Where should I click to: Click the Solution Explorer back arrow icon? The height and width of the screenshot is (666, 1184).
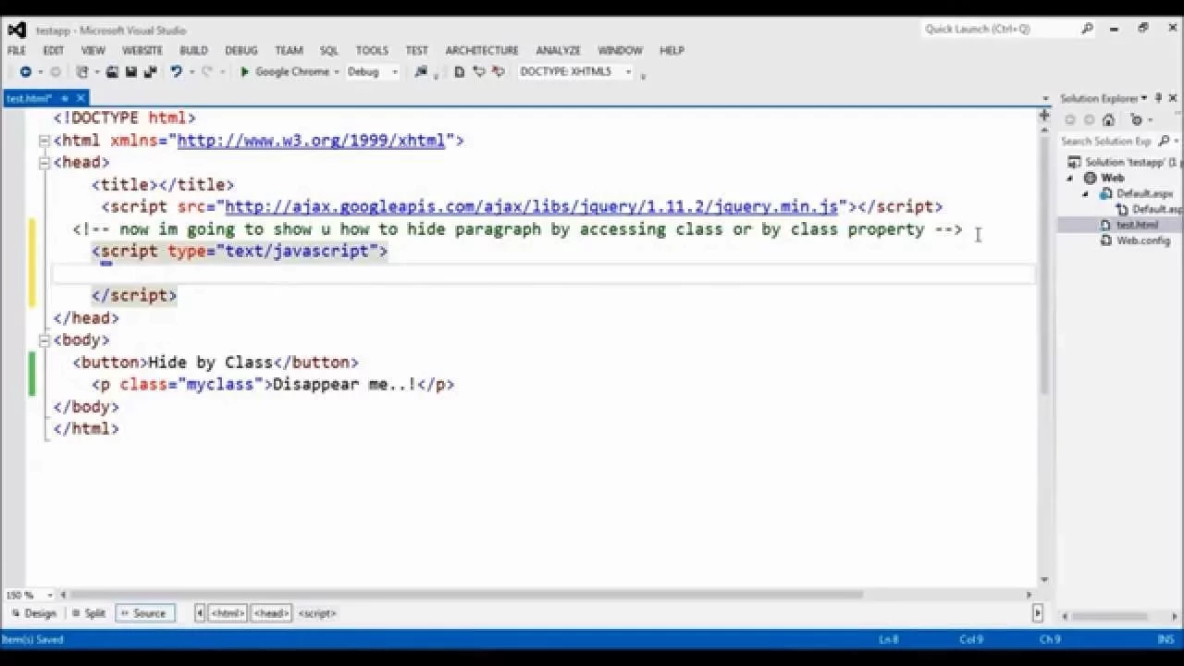click(1070, 119)
